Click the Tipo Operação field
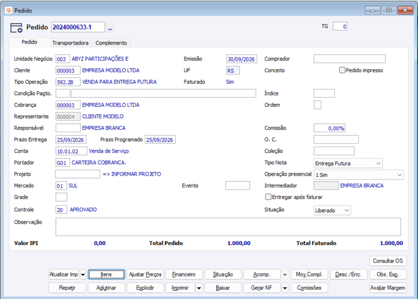 [68, 82]
